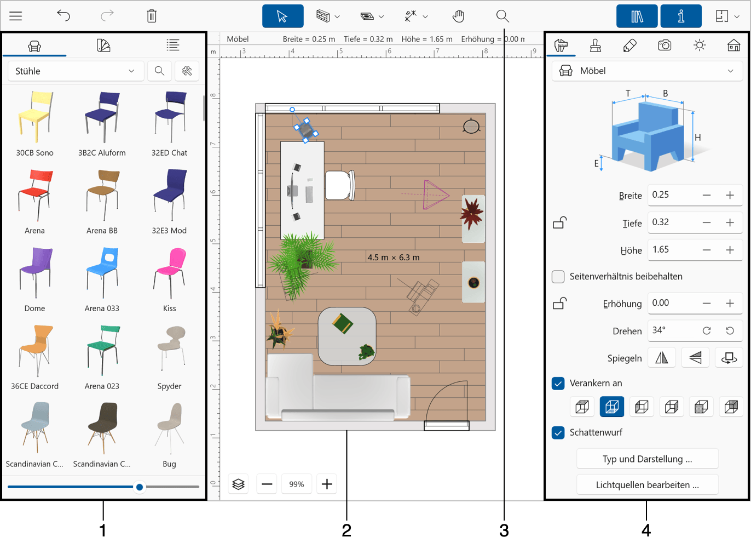This screenshot has height=537, width=751.
Task: Open the Möbel dropdown in inspector
Action: 646,71
